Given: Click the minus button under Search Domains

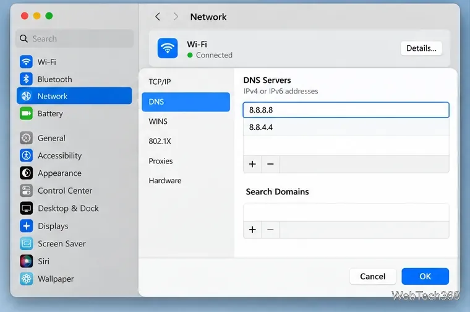Looking at the screenshot, I should (x=270, y=230).
